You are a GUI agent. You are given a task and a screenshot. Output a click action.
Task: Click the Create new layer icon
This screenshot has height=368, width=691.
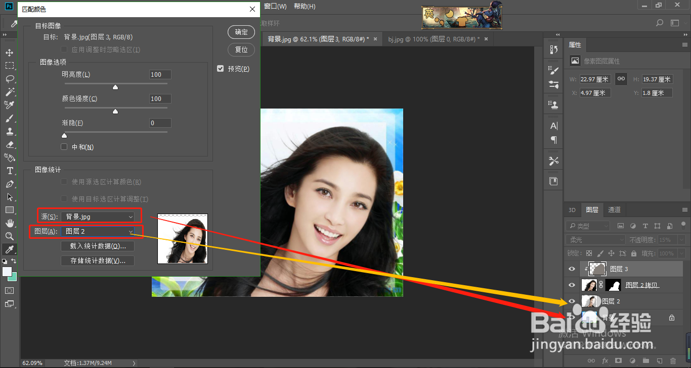pyautogui.click(x=659, y=360)
